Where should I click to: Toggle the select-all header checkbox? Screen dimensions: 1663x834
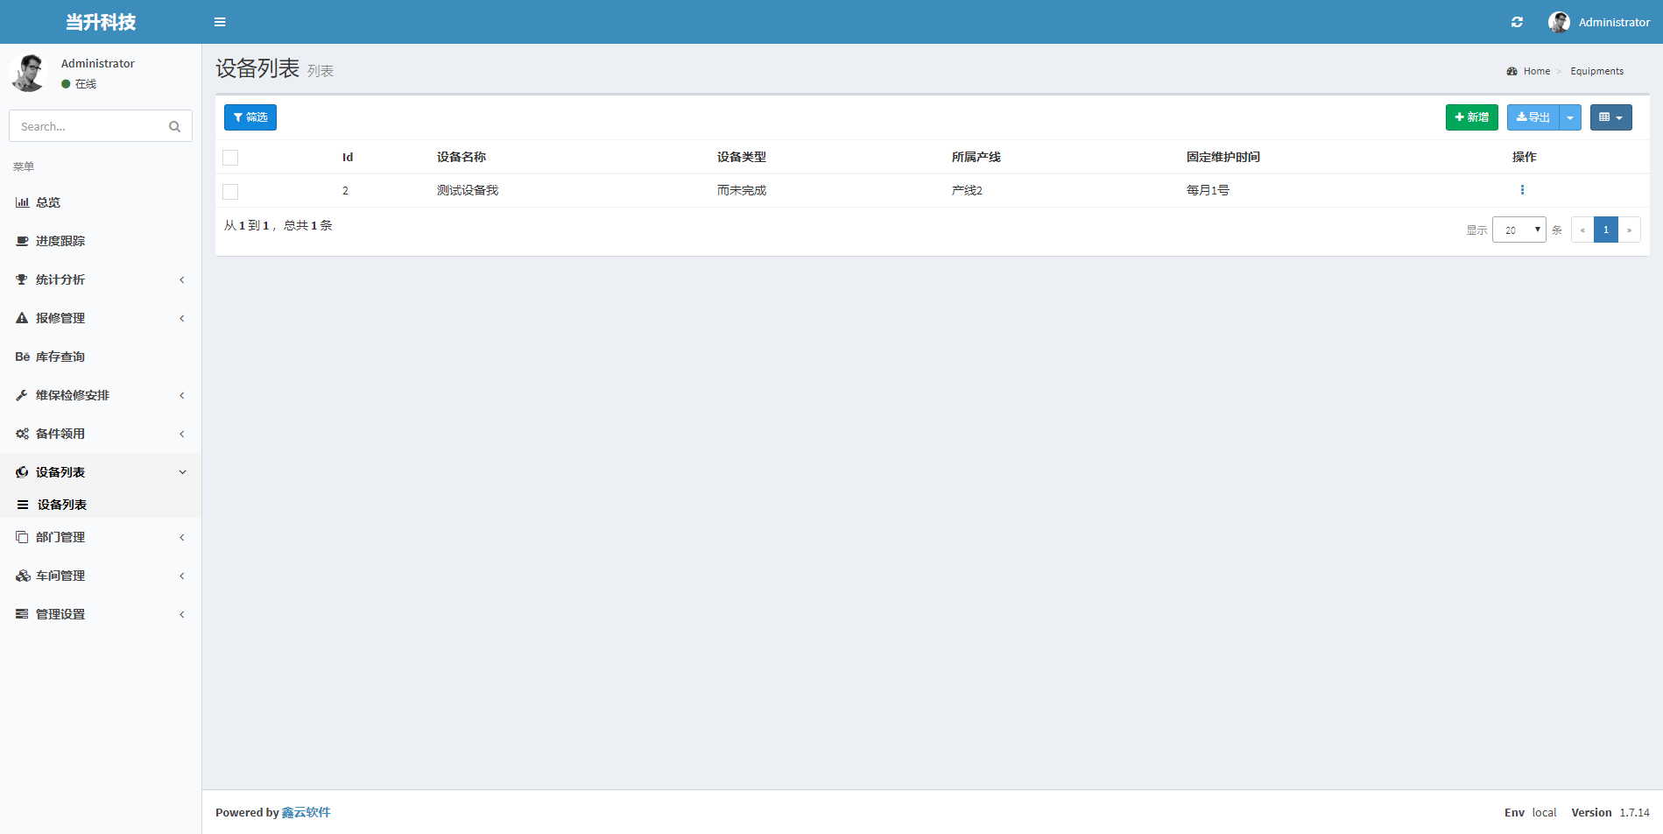pos(230,158)
